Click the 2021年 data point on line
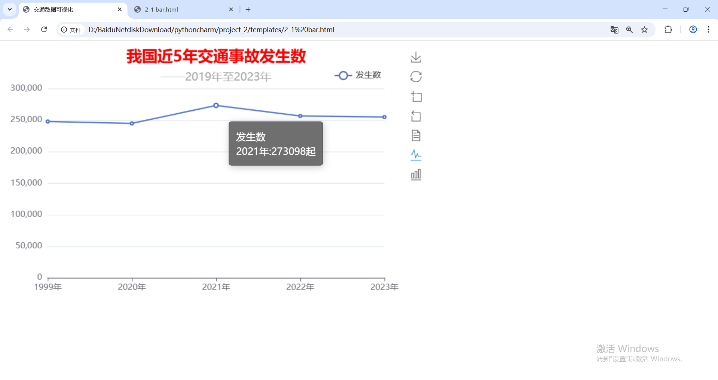 (x=216, y=105)
